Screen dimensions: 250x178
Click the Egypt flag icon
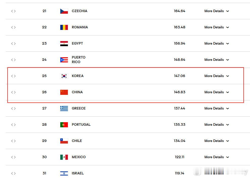[x=64, y=44]
